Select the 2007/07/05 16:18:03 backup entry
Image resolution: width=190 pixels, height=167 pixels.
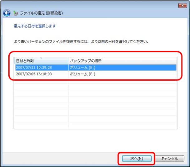[34, 74]
